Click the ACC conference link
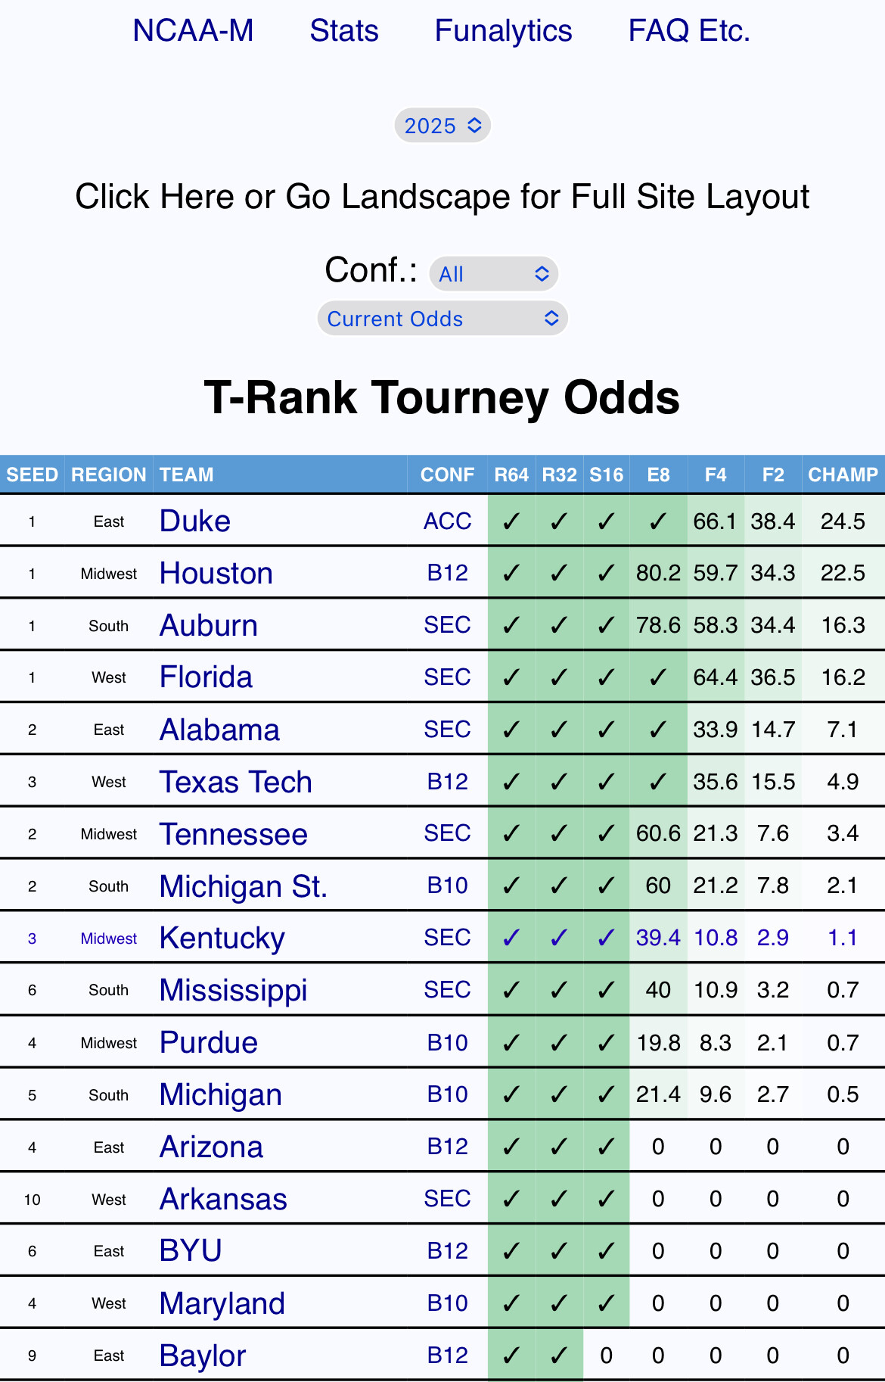This screenshot has width=885, height=1382. coord(447,521)
